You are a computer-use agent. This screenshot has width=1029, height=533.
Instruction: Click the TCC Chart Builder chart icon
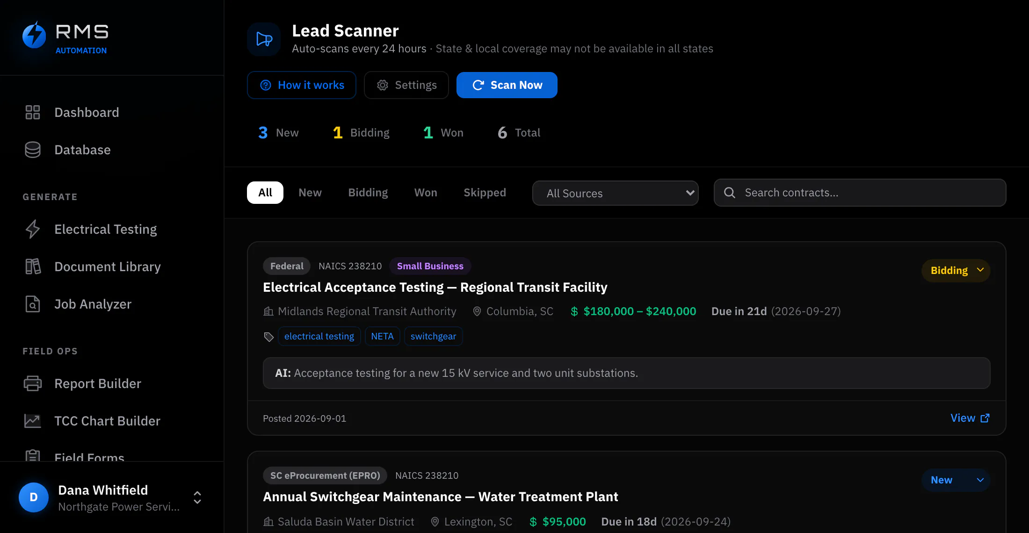tap(33, 421)
